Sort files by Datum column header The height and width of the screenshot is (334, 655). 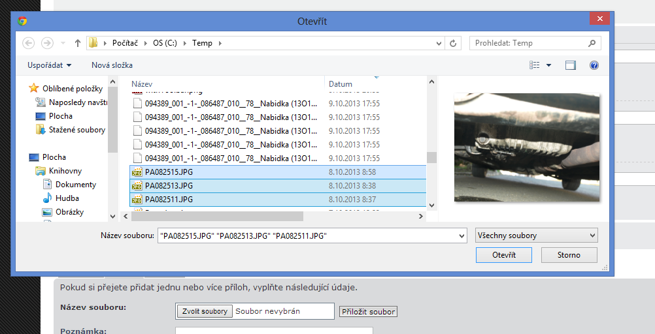(x=341, y=84)
